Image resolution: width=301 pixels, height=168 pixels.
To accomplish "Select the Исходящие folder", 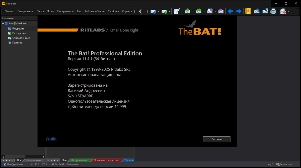I will (x=19, y=33).
